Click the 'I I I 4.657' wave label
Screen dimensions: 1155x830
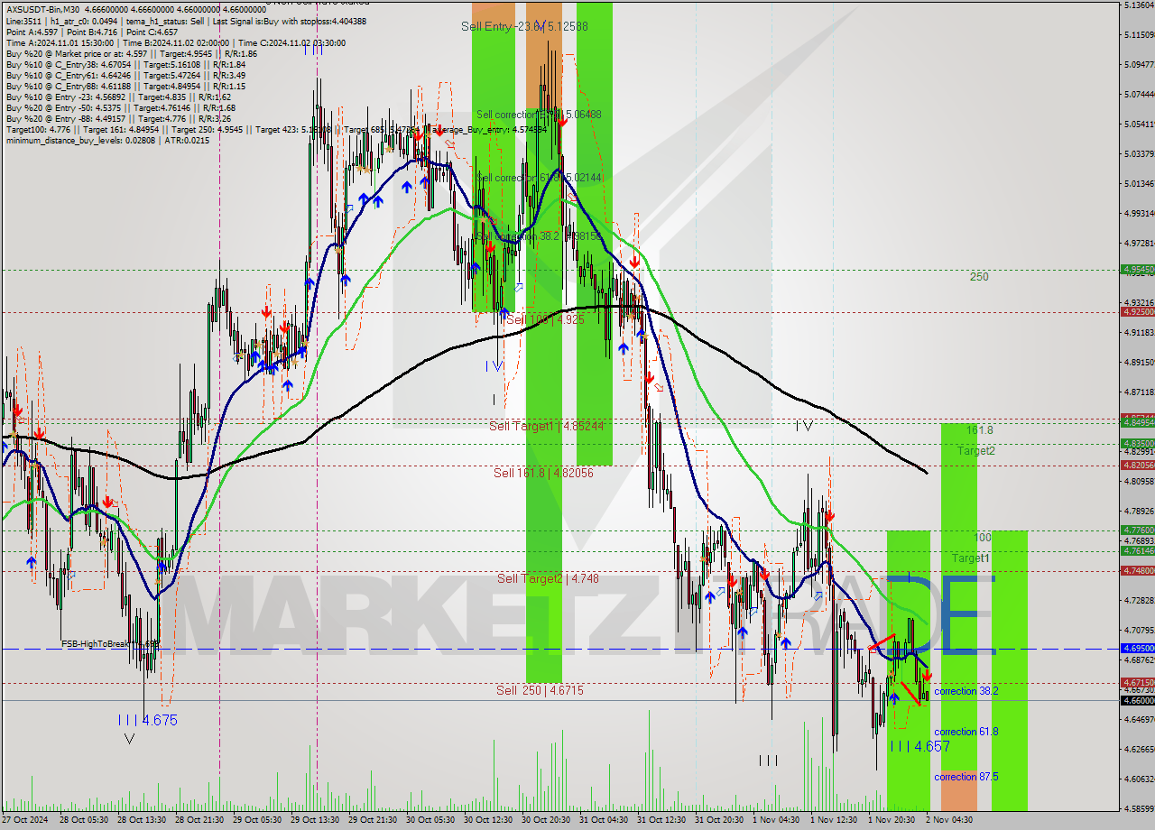919,746
